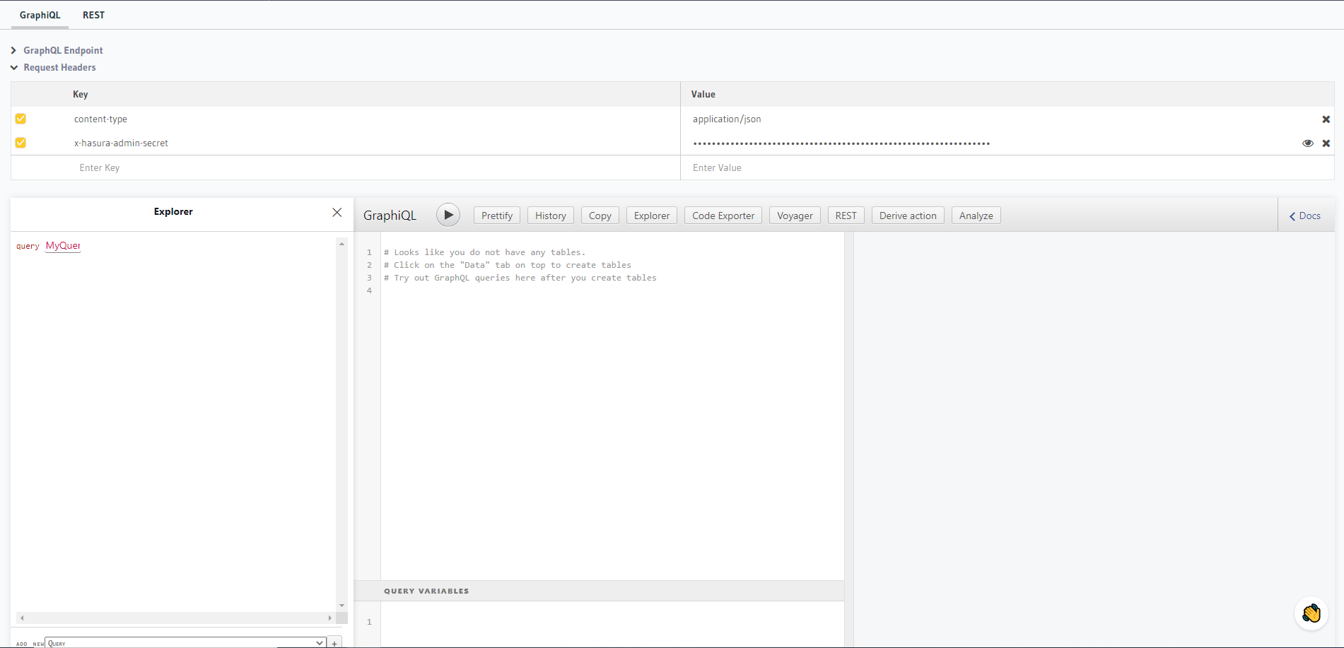The width and height of the screenshot is (1344, 648).
Task: Switch to the top REST tab
Action: [93, 15]
